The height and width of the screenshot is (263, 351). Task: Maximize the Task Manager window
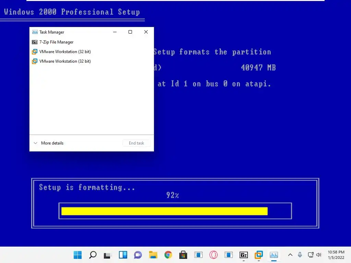point(130,32)
